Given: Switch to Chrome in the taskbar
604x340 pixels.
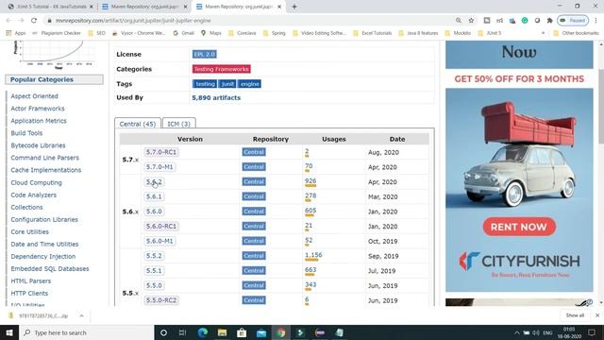Looking at the screenshot, I should [x=281, y=332].
